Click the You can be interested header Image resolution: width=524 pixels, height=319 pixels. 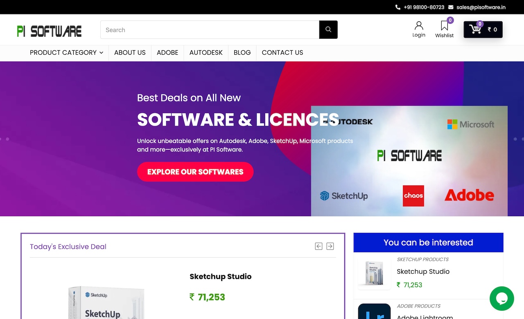[428, 243]
